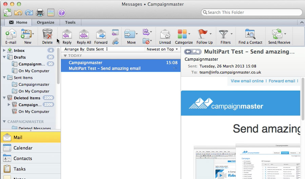Click in the Search This Folder field
The height and width of the screenshot is (179, 305).
252,13
